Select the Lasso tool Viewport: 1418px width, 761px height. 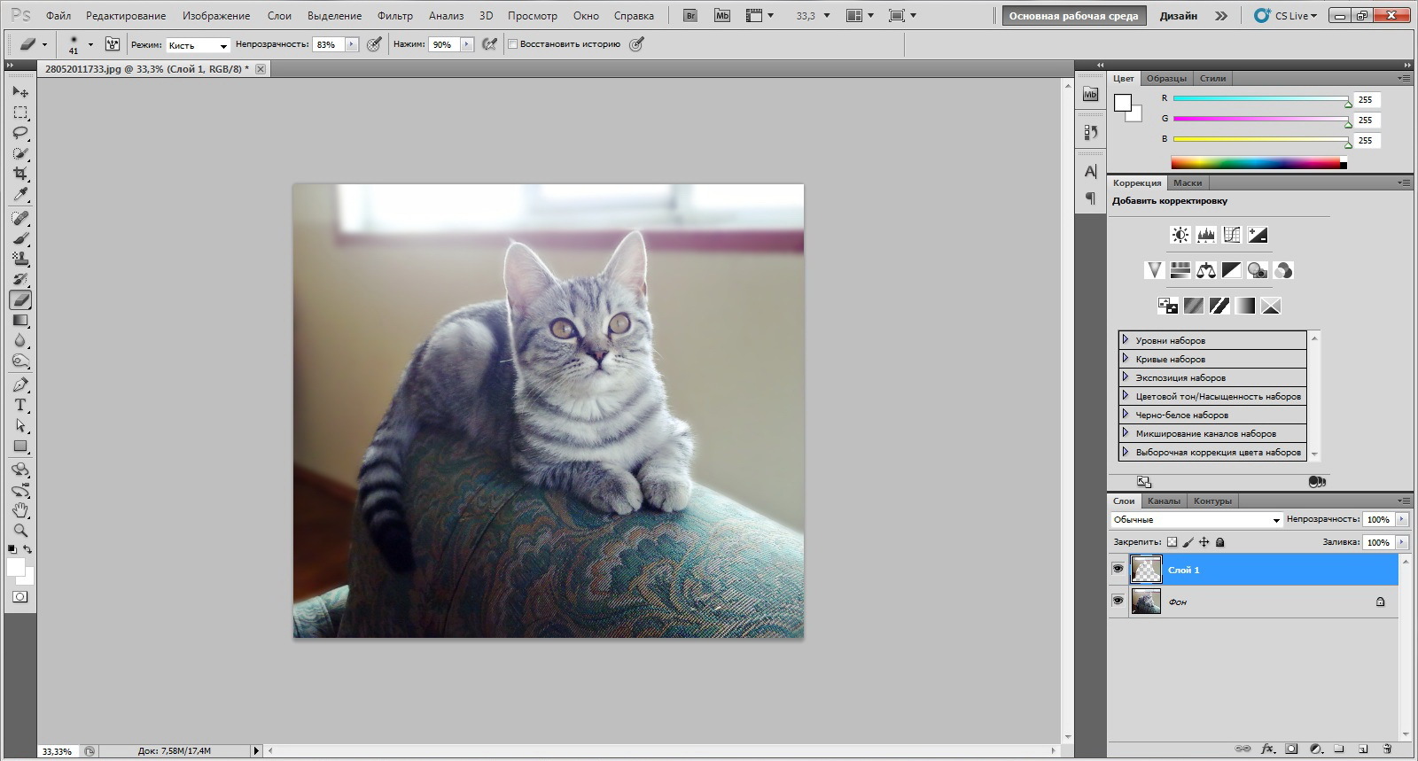(20, 133)
